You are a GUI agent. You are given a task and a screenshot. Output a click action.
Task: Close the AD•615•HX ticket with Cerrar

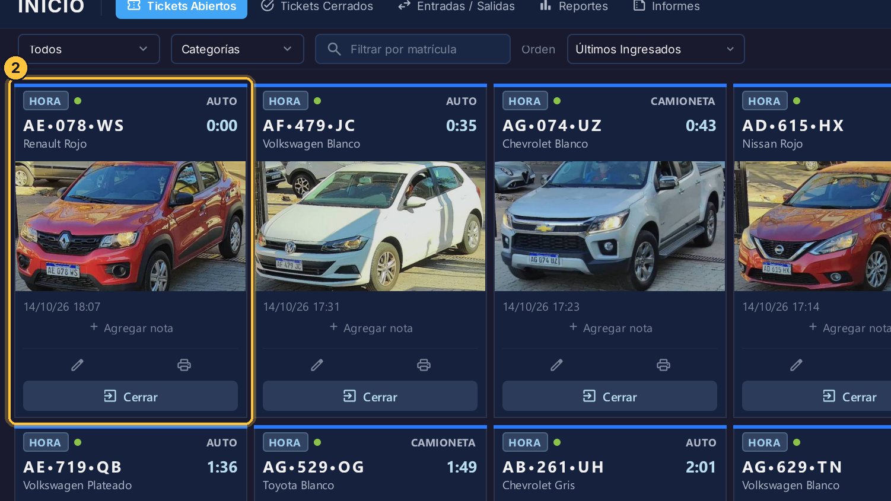816,396
